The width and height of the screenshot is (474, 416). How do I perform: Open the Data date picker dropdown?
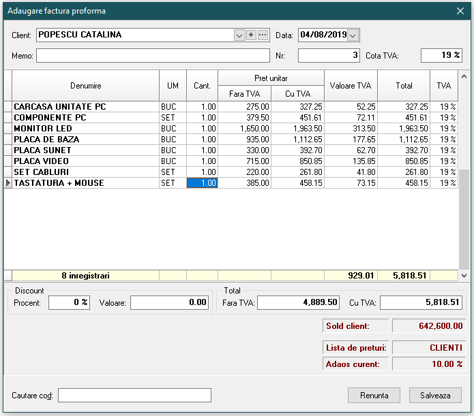(353, 35)
